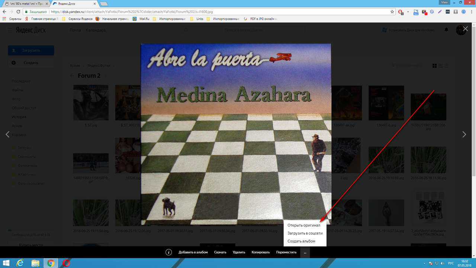This screenshot has height=268, width=476.
Task: Launch Internet Explorer from taskbar
Action: tap(20, 263)
